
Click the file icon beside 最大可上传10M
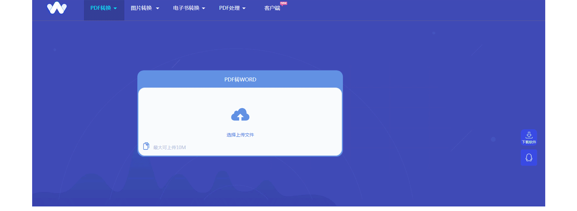point(146,146)
